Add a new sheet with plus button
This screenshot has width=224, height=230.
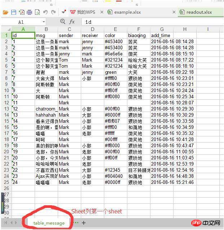point(84,223)
